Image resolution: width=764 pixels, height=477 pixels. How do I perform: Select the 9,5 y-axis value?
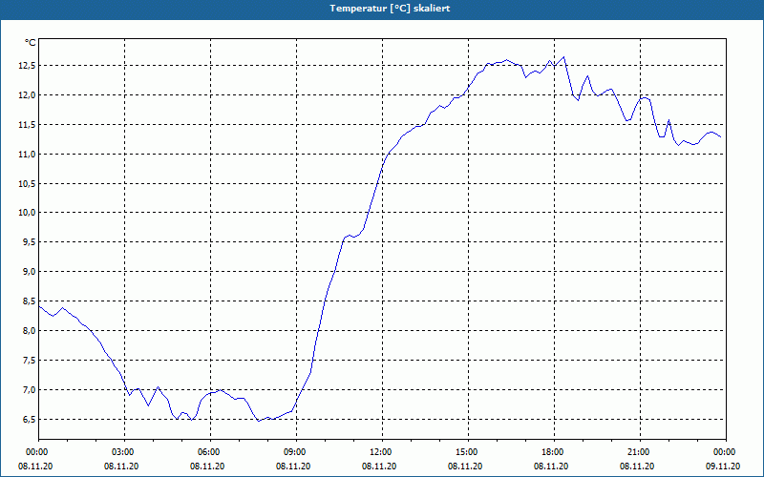(30, 242)
